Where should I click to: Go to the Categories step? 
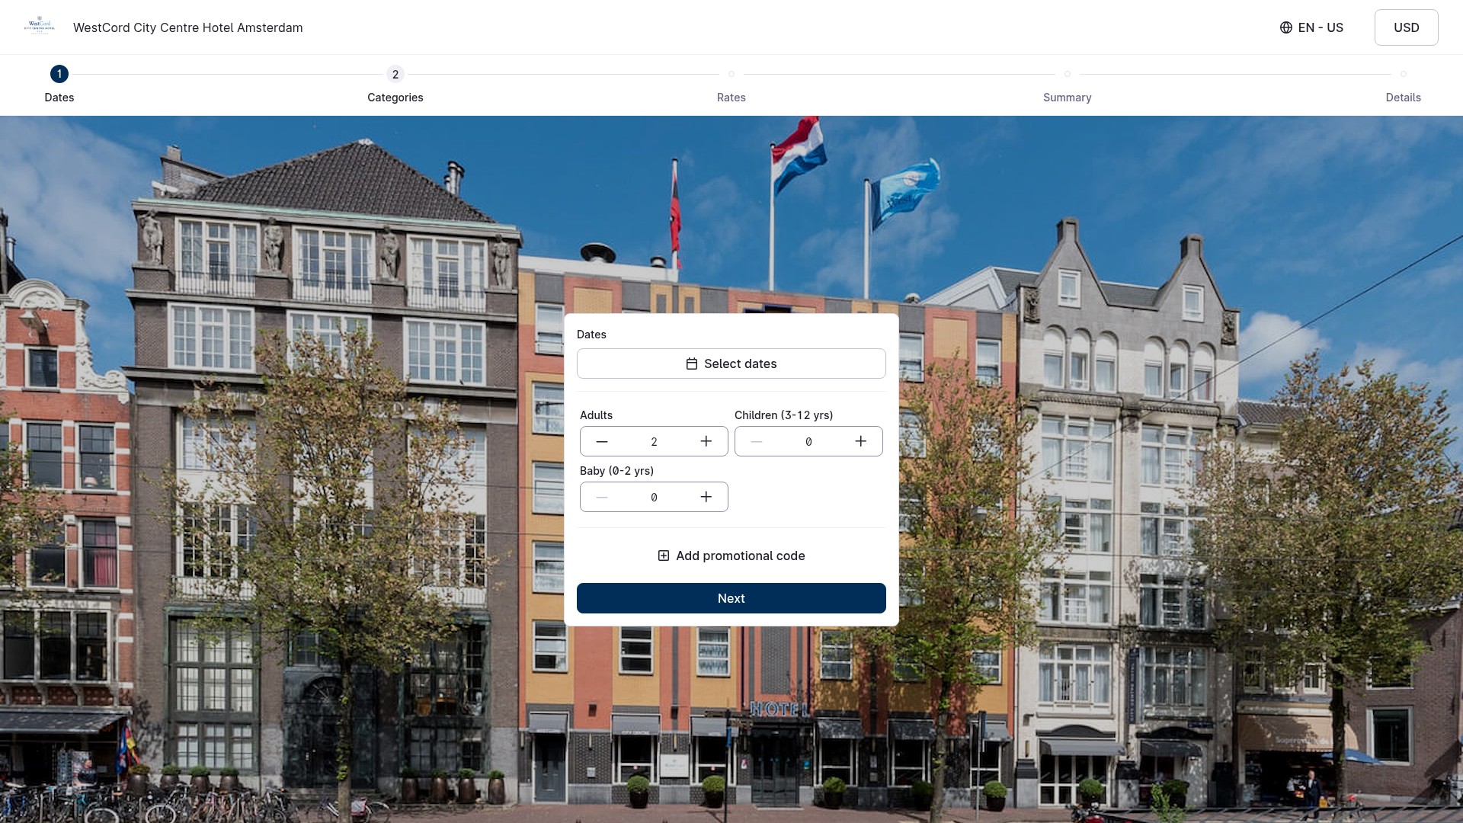click(395, 84)
